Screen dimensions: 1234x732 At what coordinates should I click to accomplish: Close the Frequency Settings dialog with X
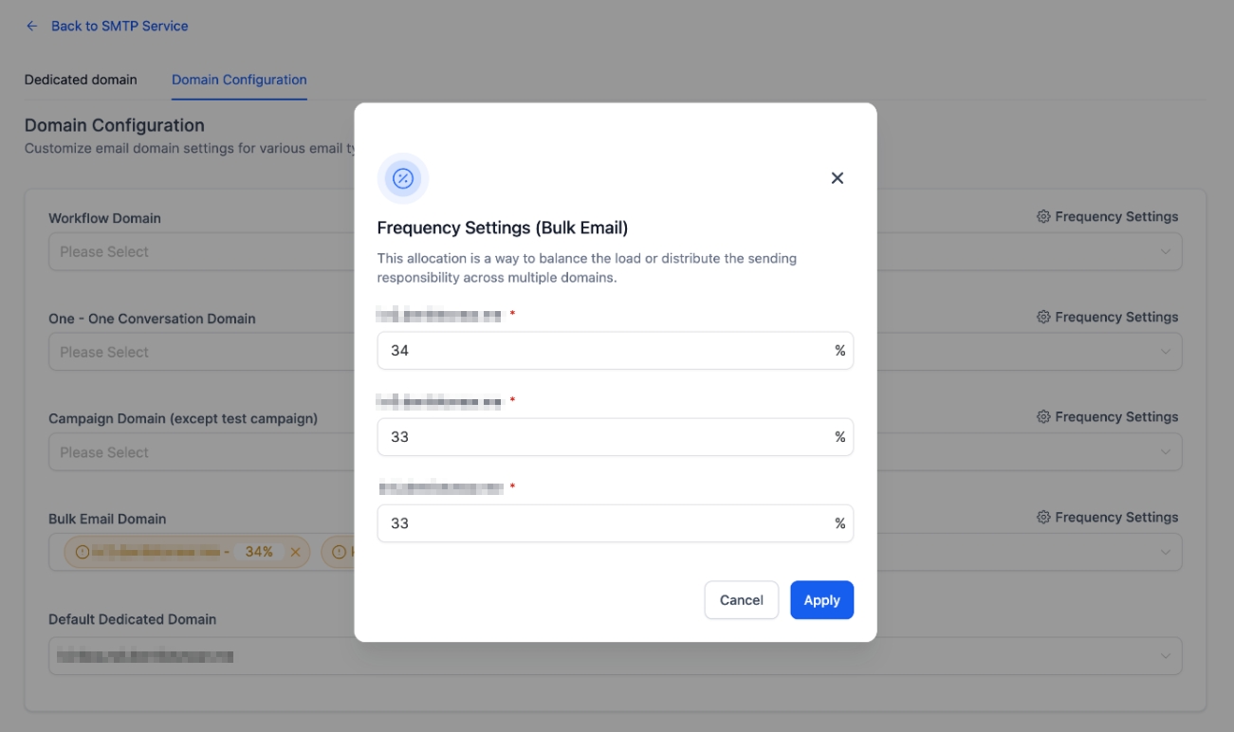[837, 178]
